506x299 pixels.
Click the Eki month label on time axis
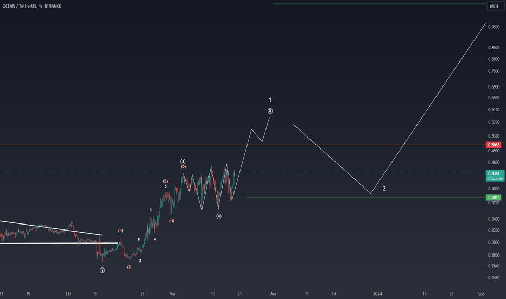(x=68, y=294)
